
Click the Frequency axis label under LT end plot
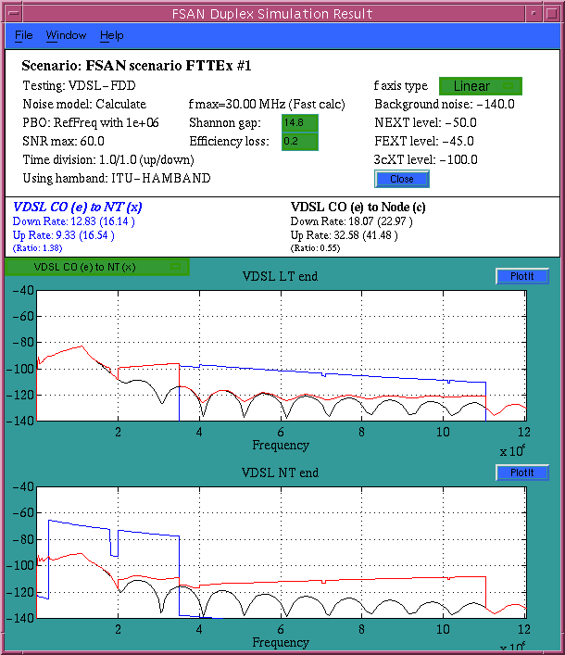tap(281, 446)
